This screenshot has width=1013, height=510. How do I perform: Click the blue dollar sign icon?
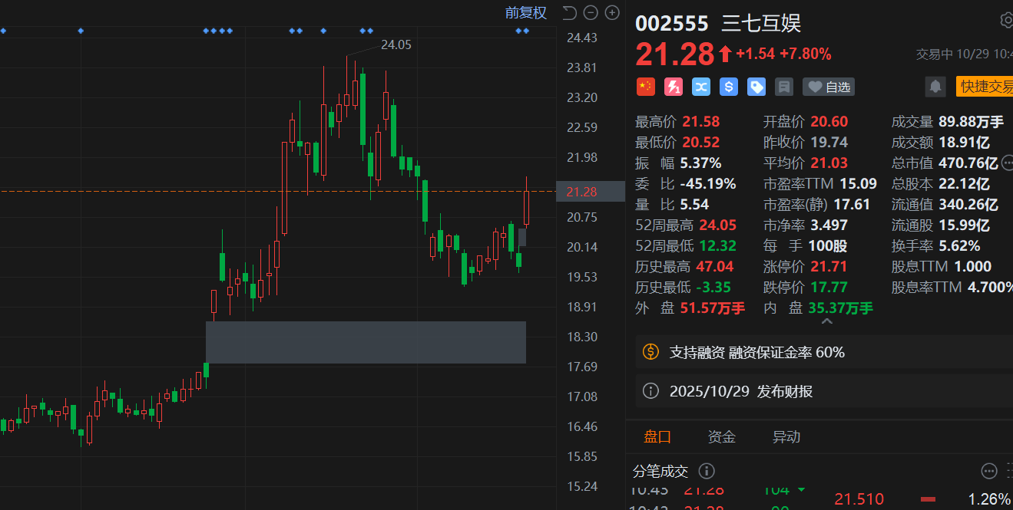tap(729, 87)
